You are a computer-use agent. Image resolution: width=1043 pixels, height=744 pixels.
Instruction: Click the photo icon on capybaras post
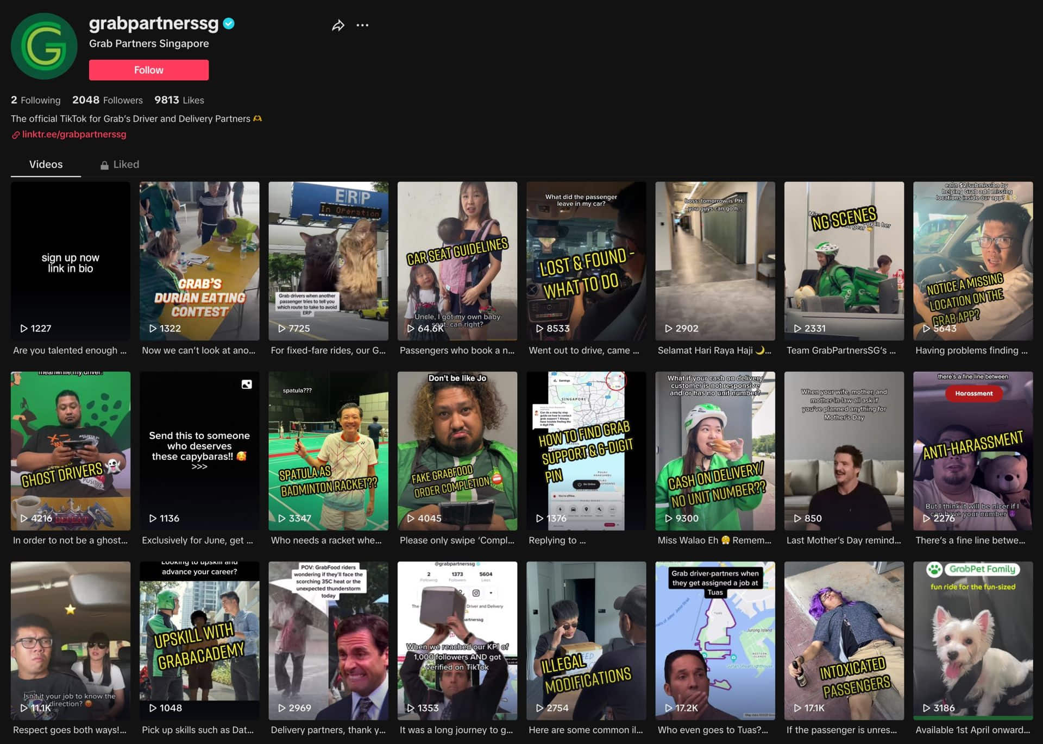[247, 384]
